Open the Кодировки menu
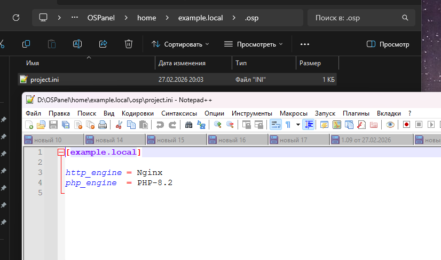Viewport: 441px width, 260px height. coord(137,113)
